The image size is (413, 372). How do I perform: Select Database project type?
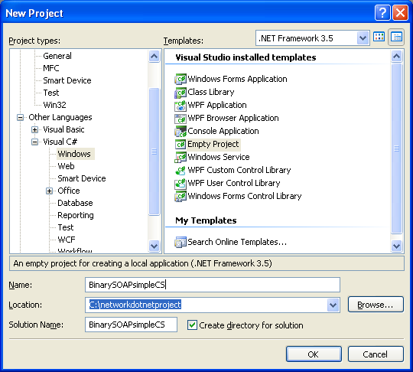click(x=75, y=203)
